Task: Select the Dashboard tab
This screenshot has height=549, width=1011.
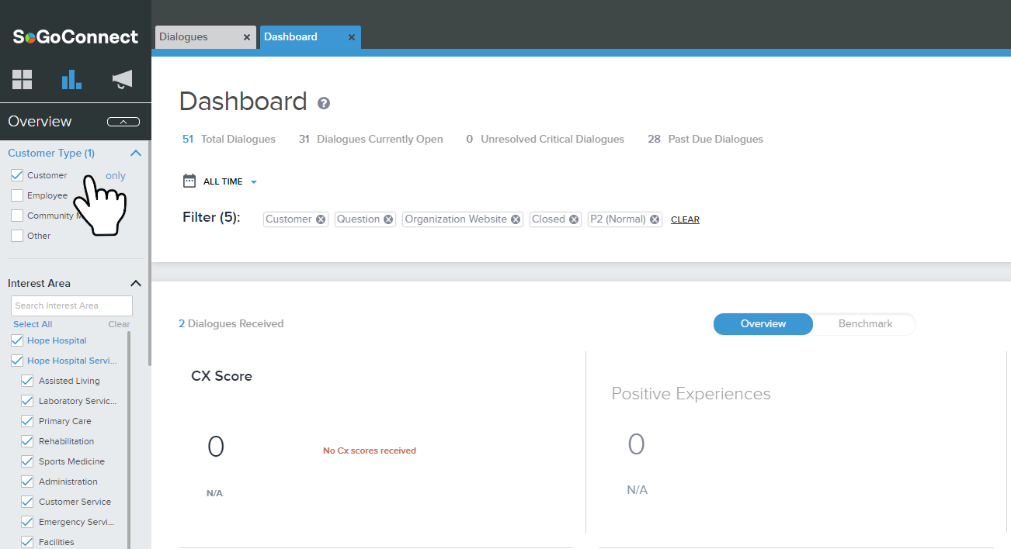Action: pos(310,37)
